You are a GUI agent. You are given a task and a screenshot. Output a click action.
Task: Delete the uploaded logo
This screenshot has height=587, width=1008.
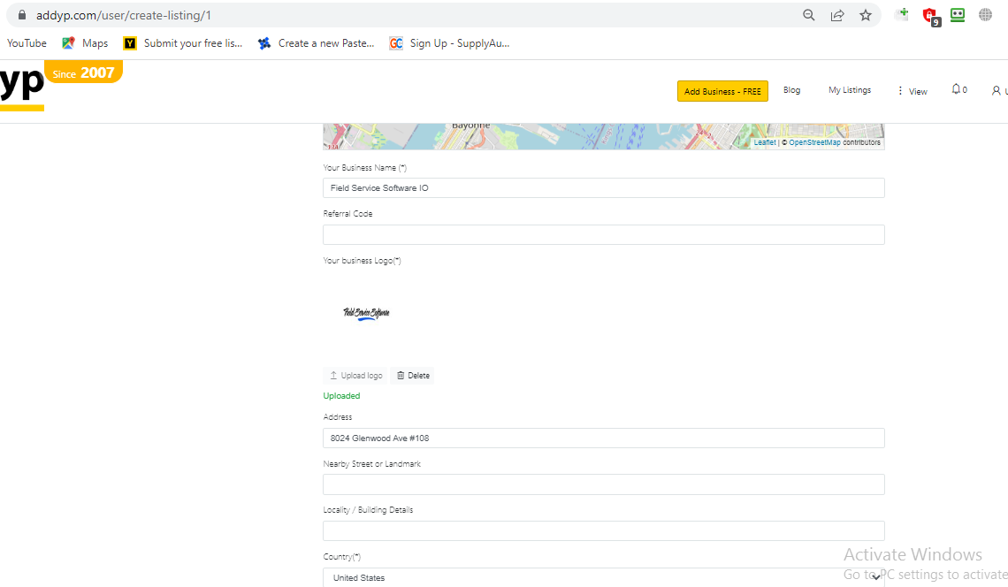413,376
